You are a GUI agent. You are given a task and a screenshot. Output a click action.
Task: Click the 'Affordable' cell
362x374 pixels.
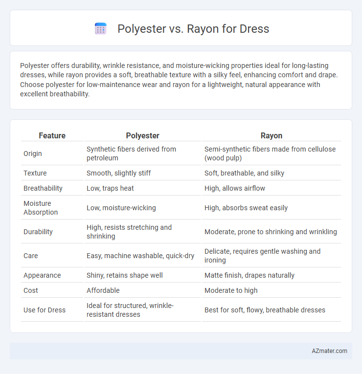click(142, 290)
